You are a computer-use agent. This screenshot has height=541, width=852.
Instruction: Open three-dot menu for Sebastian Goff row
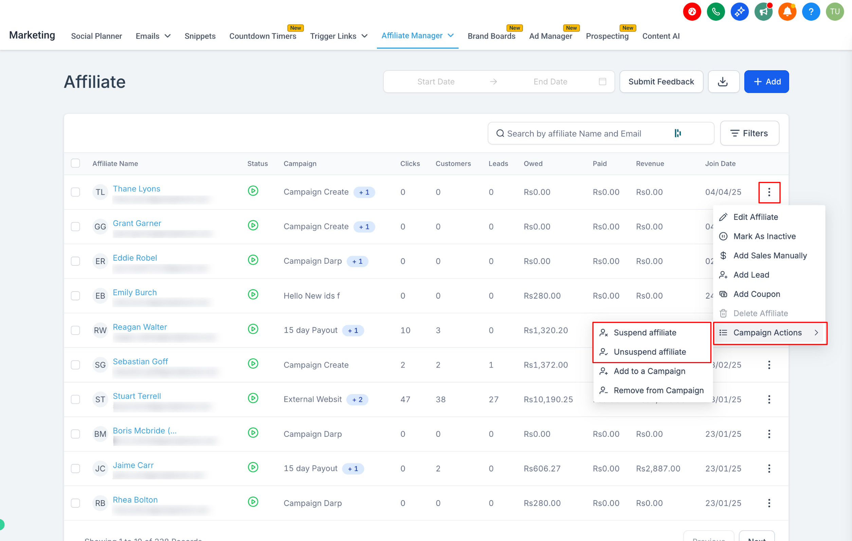769,365
